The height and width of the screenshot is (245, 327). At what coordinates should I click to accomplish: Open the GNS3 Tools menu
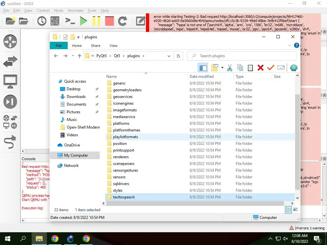(x=92, y=11)
